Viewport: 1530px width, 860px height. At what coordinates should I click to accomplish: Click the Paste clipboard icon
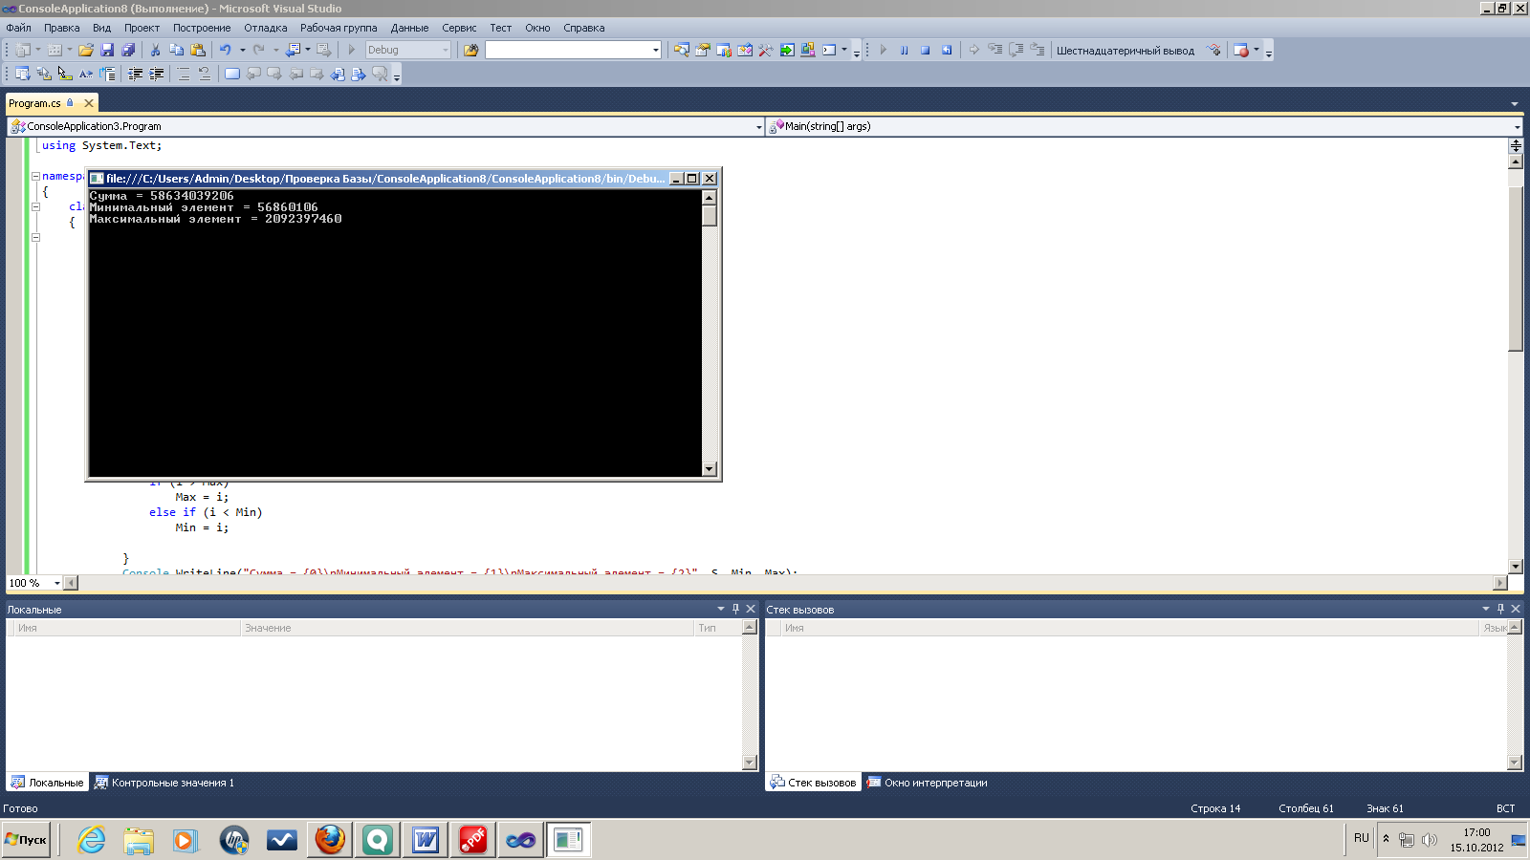[x=198, y=50]
